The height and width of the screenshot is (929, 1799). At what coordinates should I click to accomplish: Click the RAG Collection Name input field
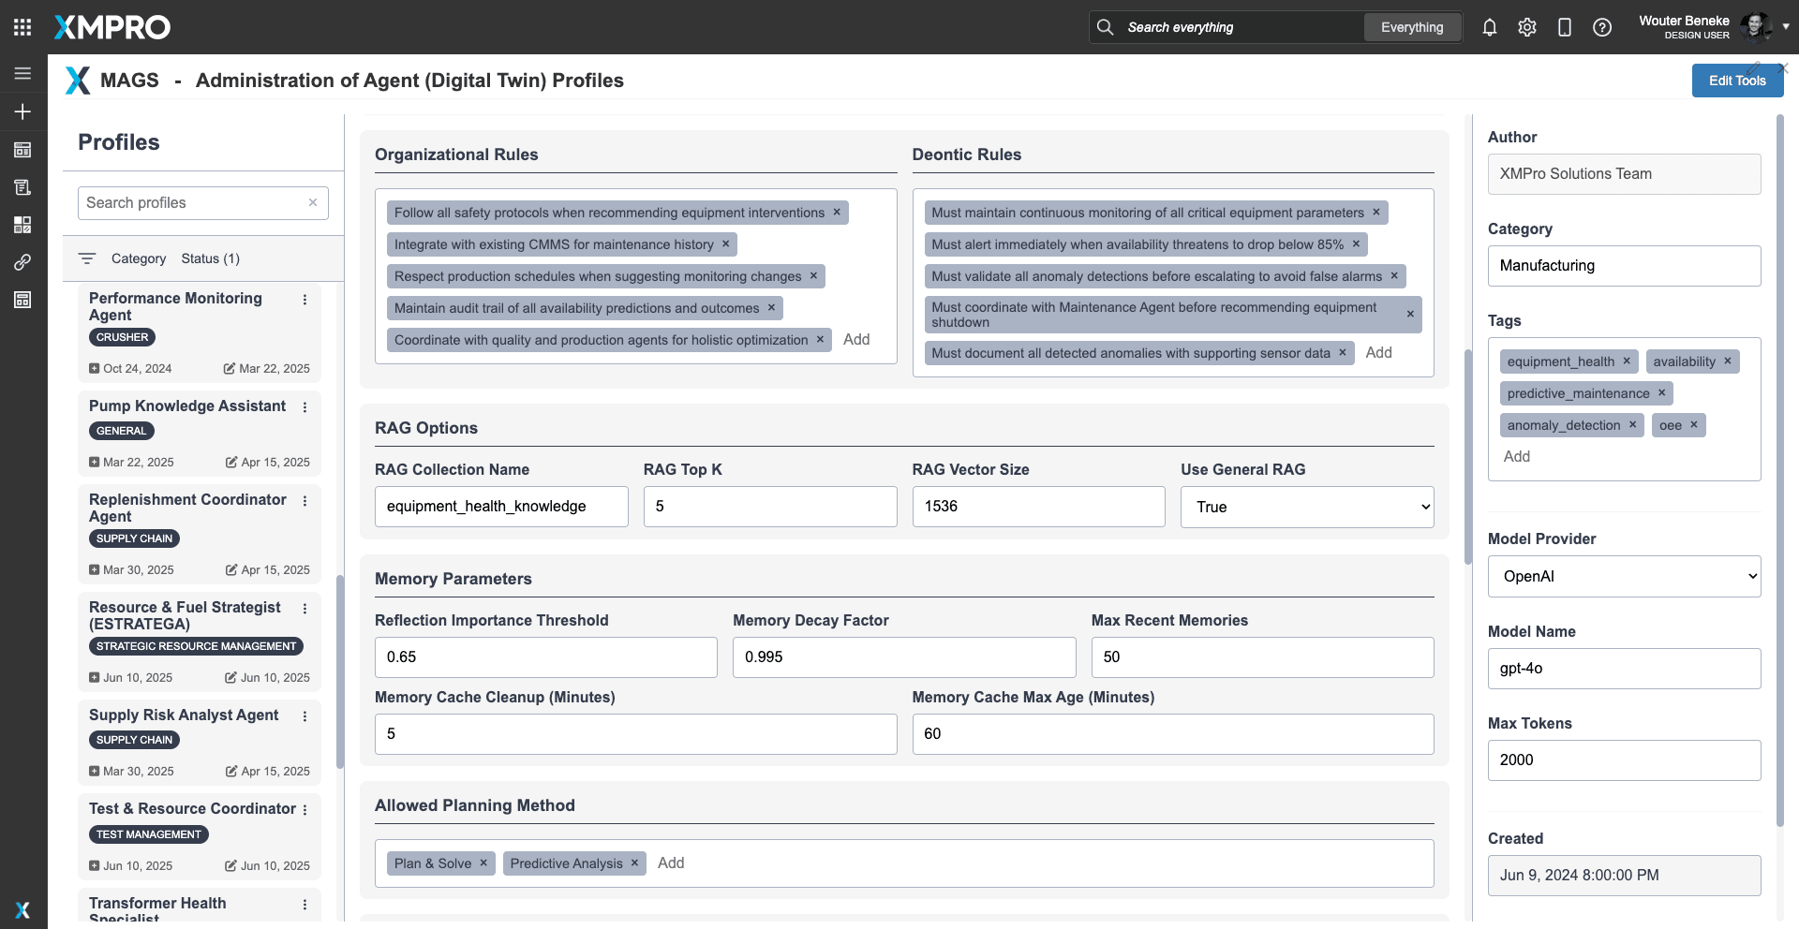tap(501, 507)
